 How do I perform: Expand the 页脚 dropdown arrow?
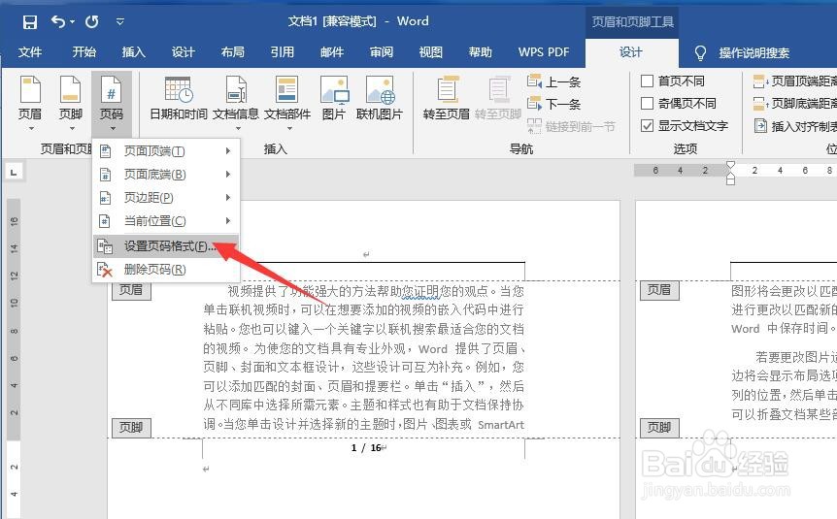[72, 129]
